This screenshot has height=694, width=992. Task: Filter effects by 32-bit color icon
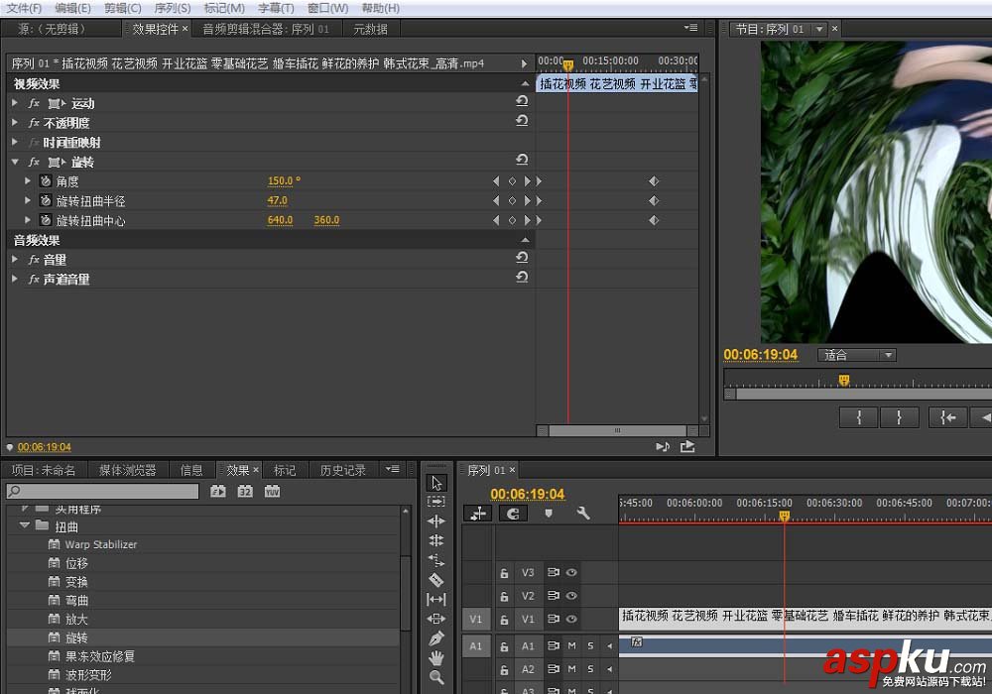coord(245,491)
